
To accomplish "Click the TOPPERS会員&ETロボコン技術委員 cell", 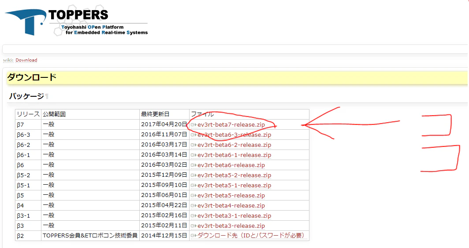I will click(x=90, y=236).
